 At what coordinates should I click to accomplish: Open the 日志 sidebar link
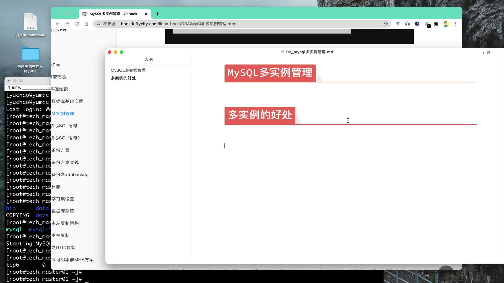[56, 187]
